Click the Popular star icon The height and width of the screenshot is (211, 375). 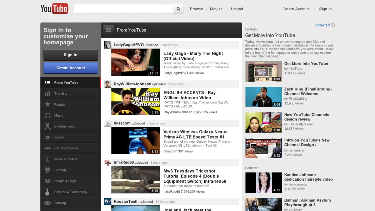click(47, 104)
